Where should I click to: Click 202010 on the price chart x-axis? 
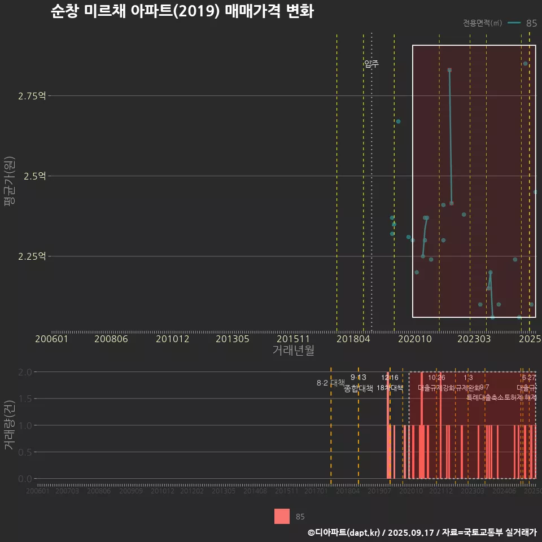pos(415,339)
